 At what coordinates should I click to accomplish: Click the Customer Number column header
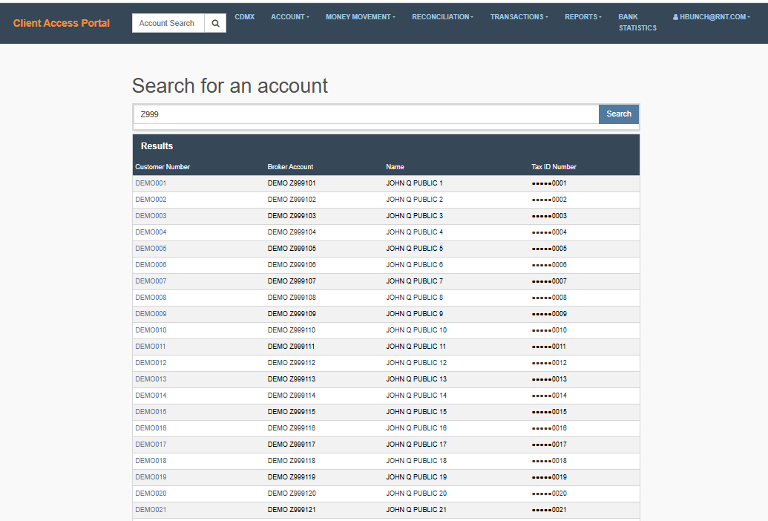click(163, 167)
